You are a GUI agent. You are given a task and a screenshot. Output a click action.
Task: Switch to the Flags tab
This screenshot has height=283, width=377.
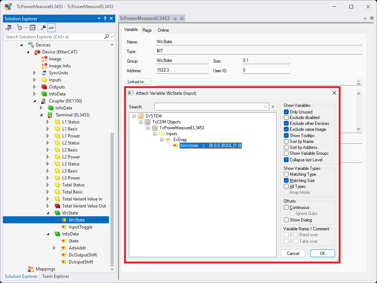tap(147, 30)
